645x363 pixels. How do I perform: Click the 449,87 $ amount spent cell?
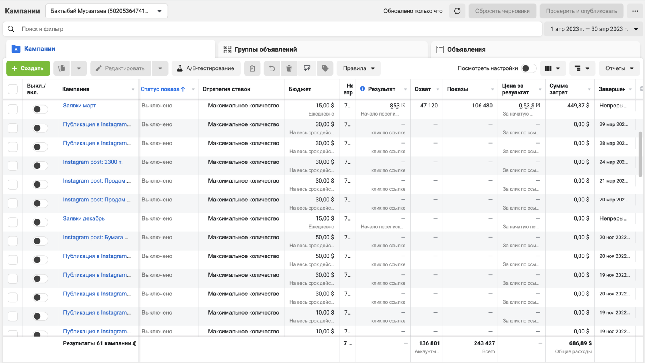click(x=578, y=106)
